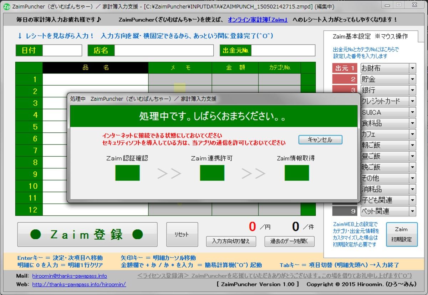Click the カテゴリNo. cell in row 1
Viewport: 428px width, 295px height.
tap(280, 79)
